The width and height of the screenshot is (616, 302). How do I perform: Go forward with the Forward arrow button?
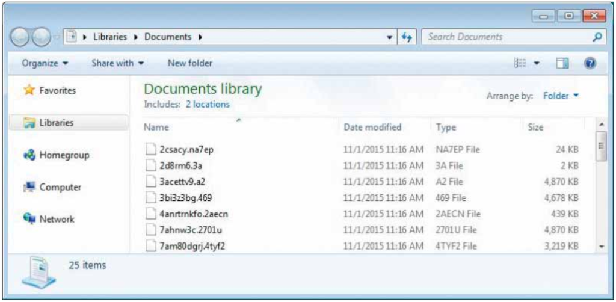pos(41,38)
